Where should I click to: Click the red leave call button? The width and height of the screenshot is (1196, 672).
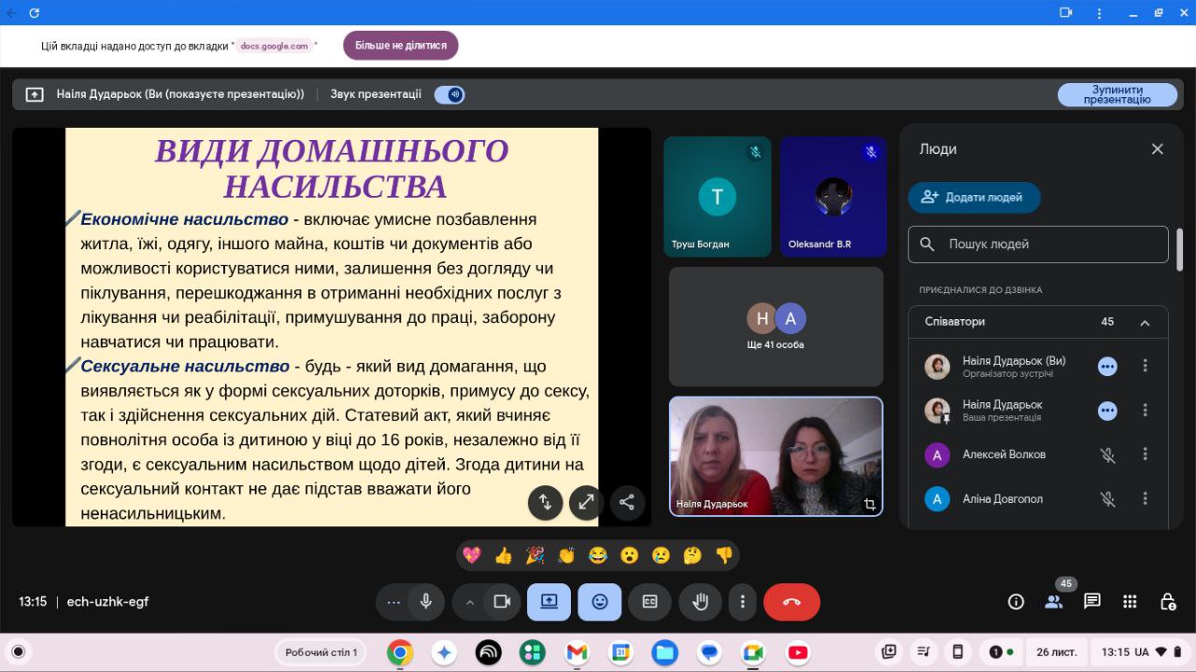click(791, 602)
